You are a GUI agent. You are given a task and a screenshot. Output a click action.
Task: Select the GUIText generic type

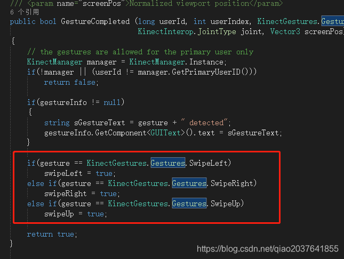(x=166, y=133)
